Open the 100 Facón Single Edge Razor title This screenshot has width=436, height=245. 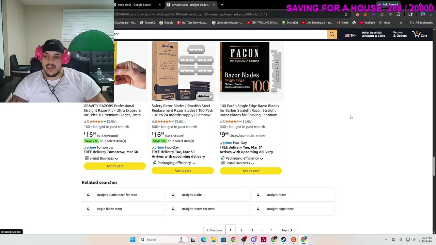click(x=250, y=110)
